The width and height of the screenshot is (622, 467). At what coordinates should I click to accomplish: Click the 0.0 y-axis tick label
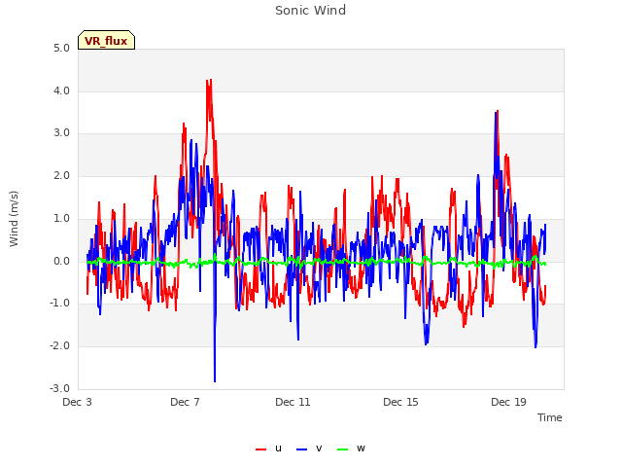(61, 262)
